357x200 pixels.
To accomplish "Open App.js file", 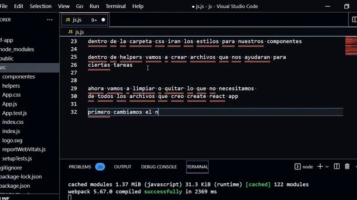I will click(x=9, y=104).
